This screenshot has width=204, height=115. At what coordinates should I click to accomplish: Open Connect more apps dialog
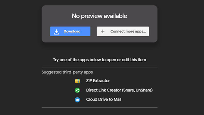tap(123, 31)
